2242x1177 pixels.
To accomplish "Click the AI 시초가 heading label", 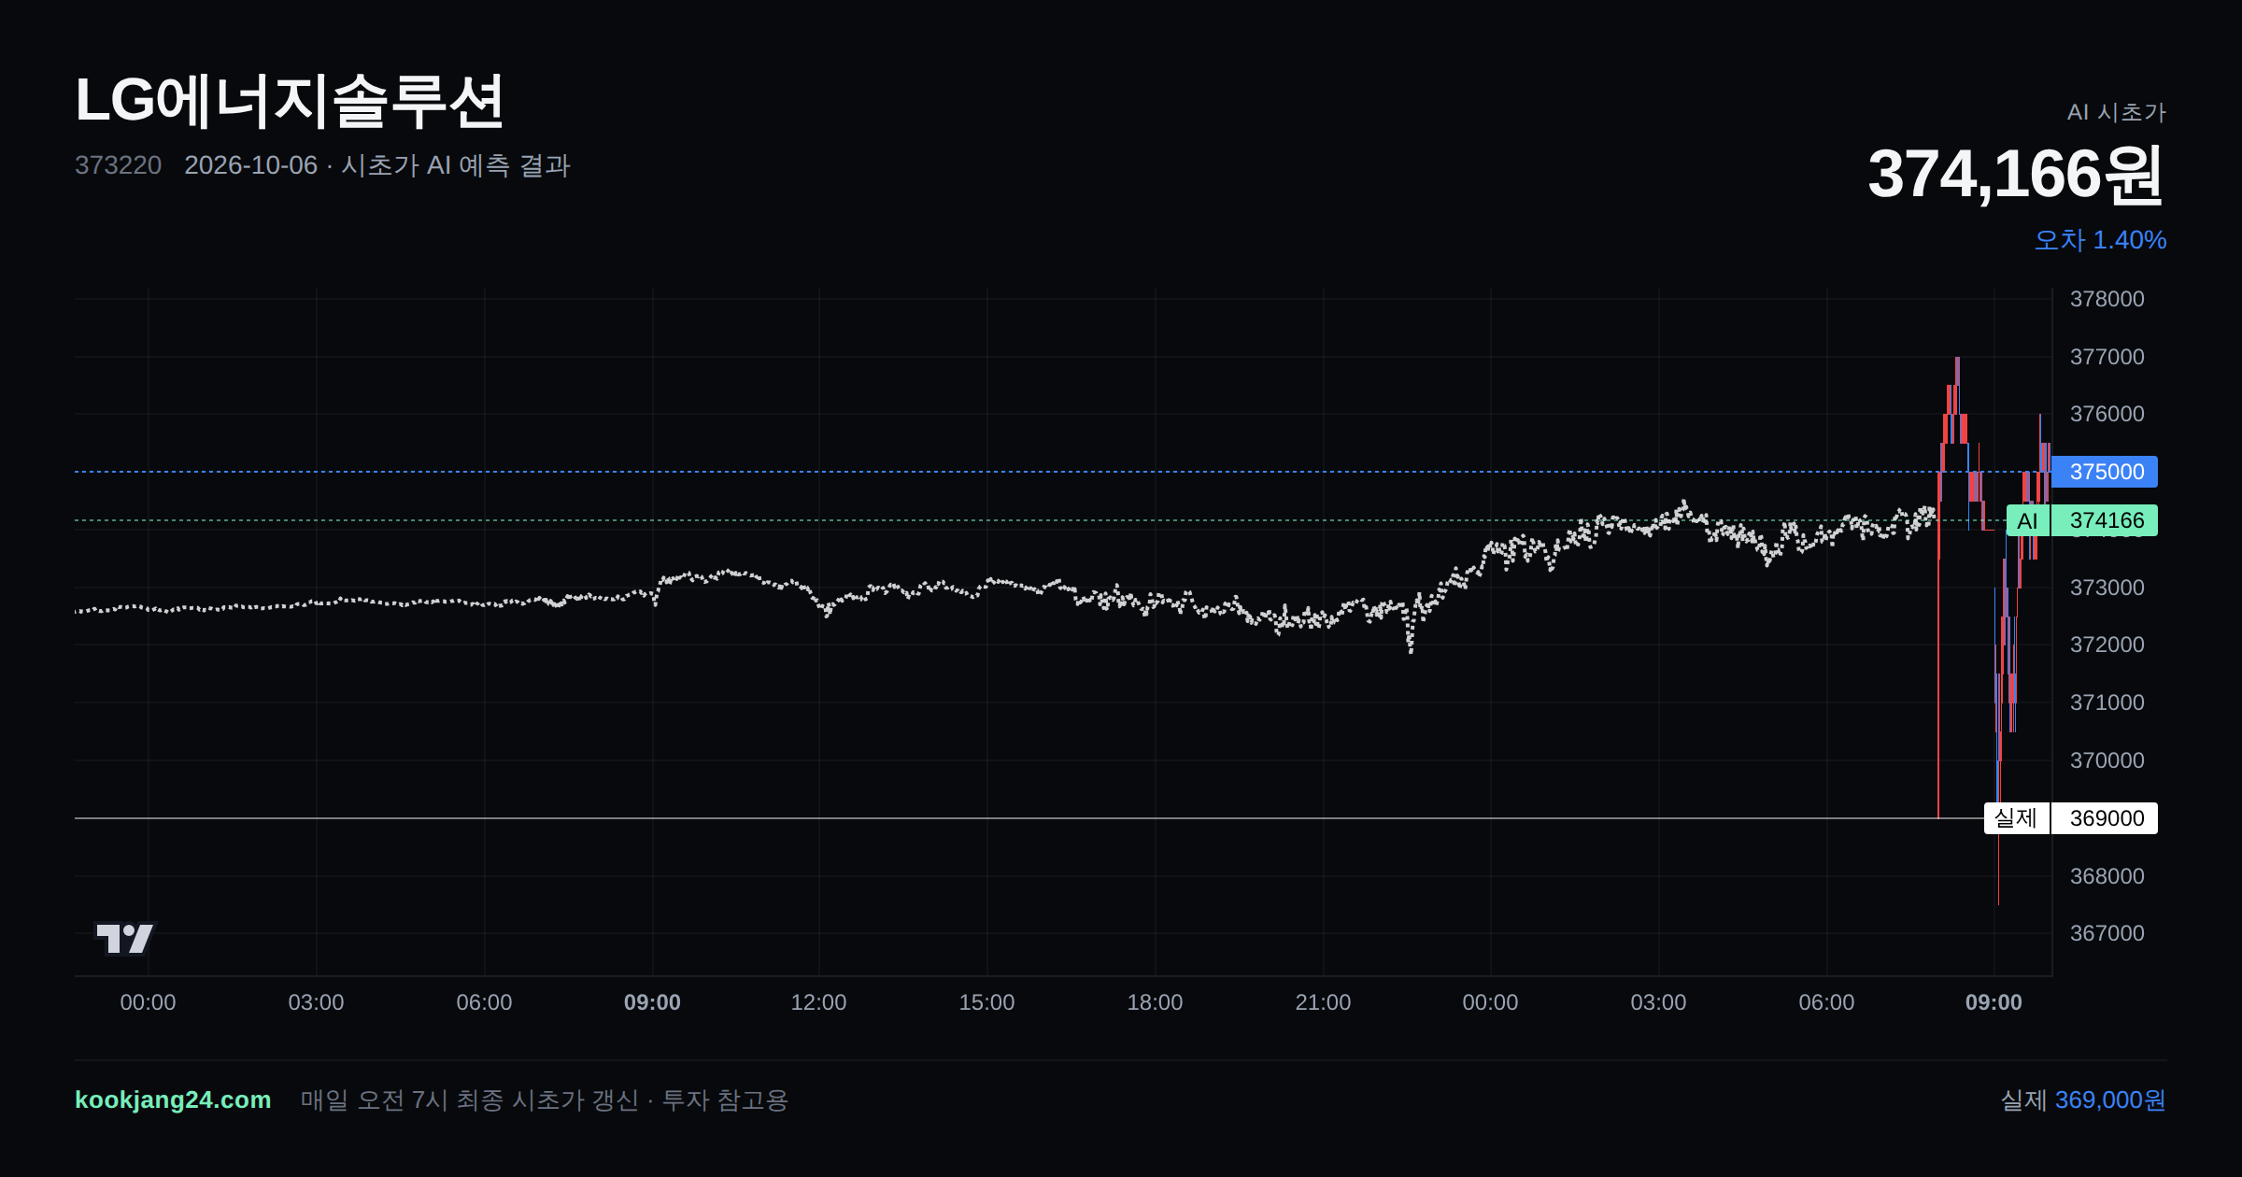I will pyautogui.click(x=2116, y=112).
